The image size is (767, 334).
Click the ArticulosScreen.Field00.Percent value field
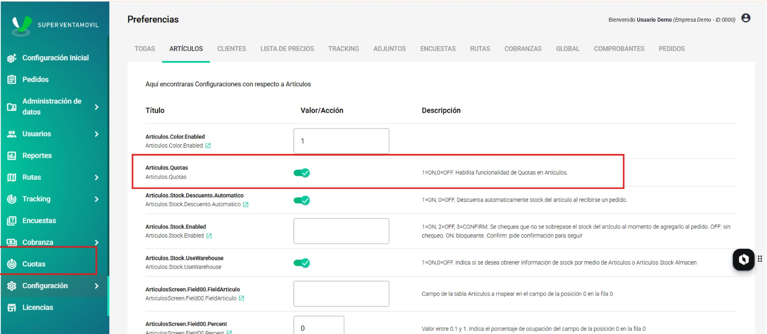pos(319,325)
